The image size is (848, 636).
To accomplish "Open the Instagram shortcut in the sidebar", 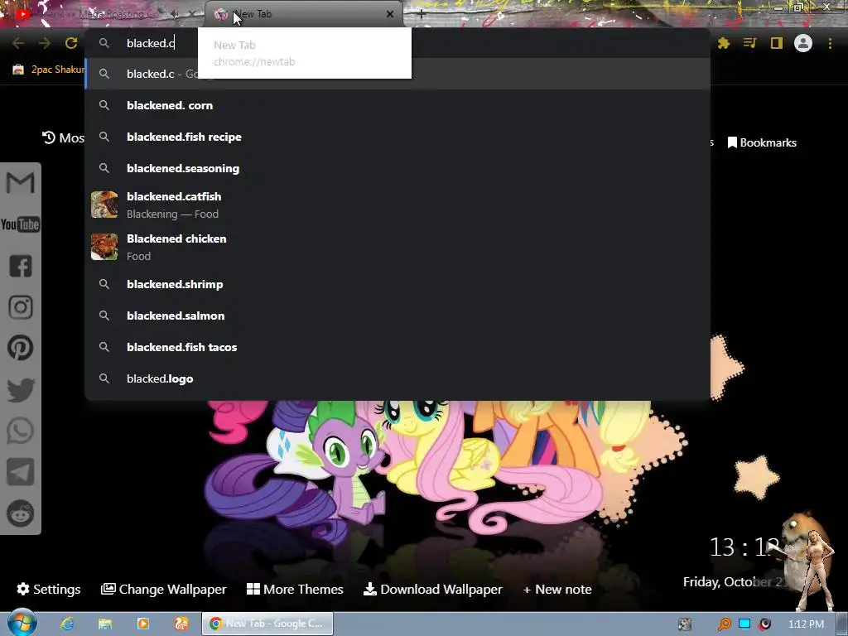I will pyautogui.click(x=21, y=307).
